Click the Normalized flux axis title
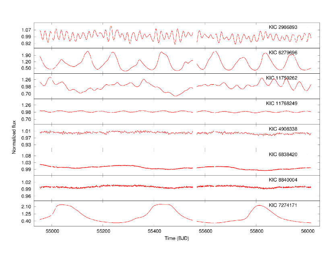The image size is (334, 255). [14, 137]
